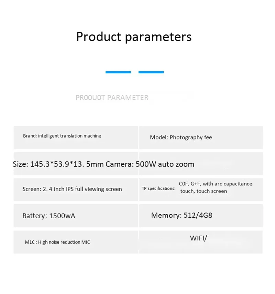Screen dimensions: 275x294
Task: Click the COF, G+F arc capacitance text
Action: tap(216, 184)
